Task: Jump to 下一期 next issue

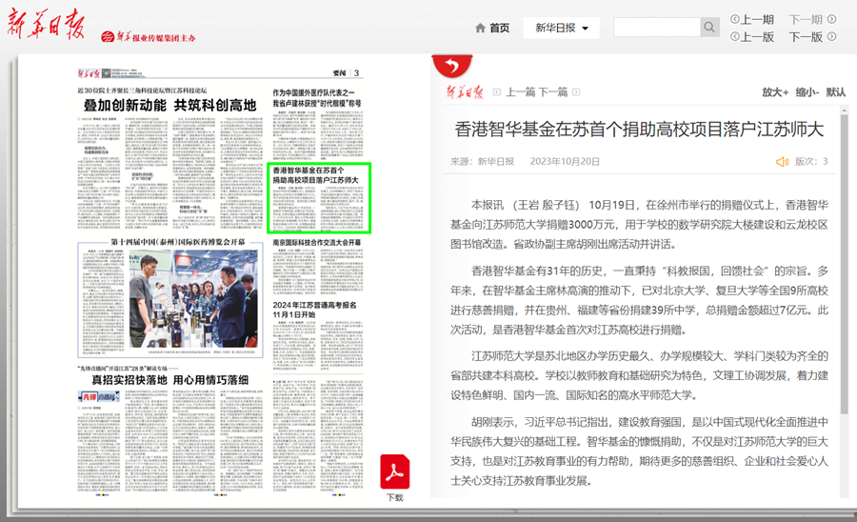Action: coord(811,19)
